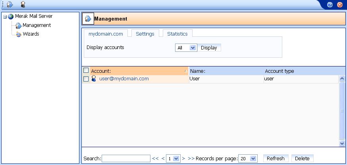Check the box for user@mydomain.com

[86, 79]
